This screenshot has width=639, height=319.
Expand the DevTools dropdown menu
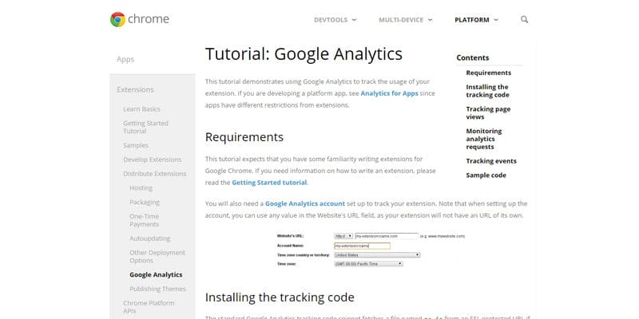(x=335, y=19)
